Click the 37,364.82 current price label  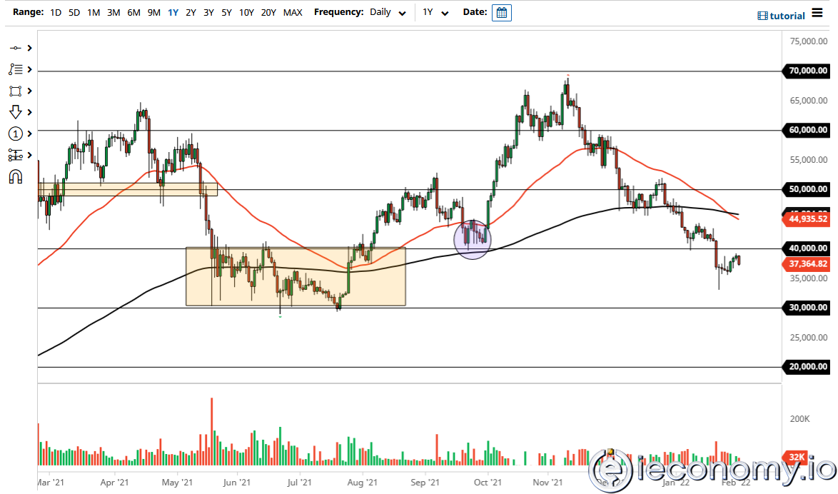point(808,264)
